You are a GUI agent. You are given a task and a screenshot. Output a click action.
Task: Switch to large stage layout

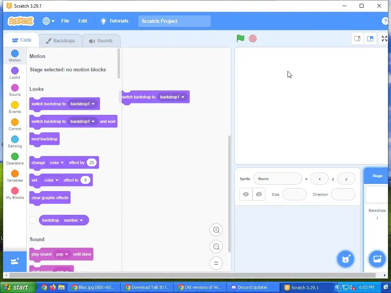pos(370,39)
